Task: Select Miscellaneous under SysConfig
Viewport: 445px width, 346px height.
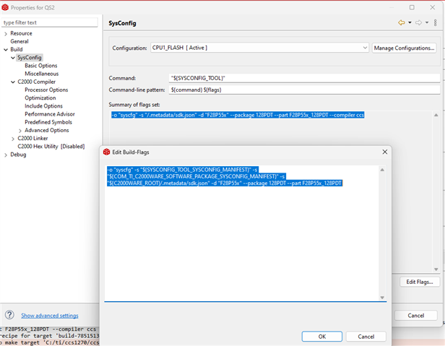Action: [41, 74]
